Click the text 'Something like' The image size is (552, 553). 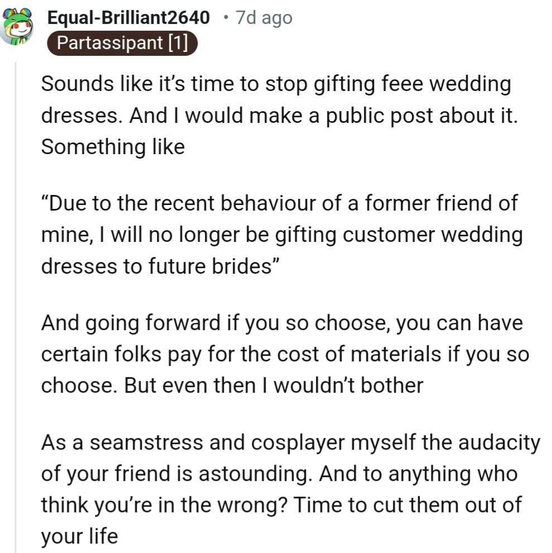(113, 146)
